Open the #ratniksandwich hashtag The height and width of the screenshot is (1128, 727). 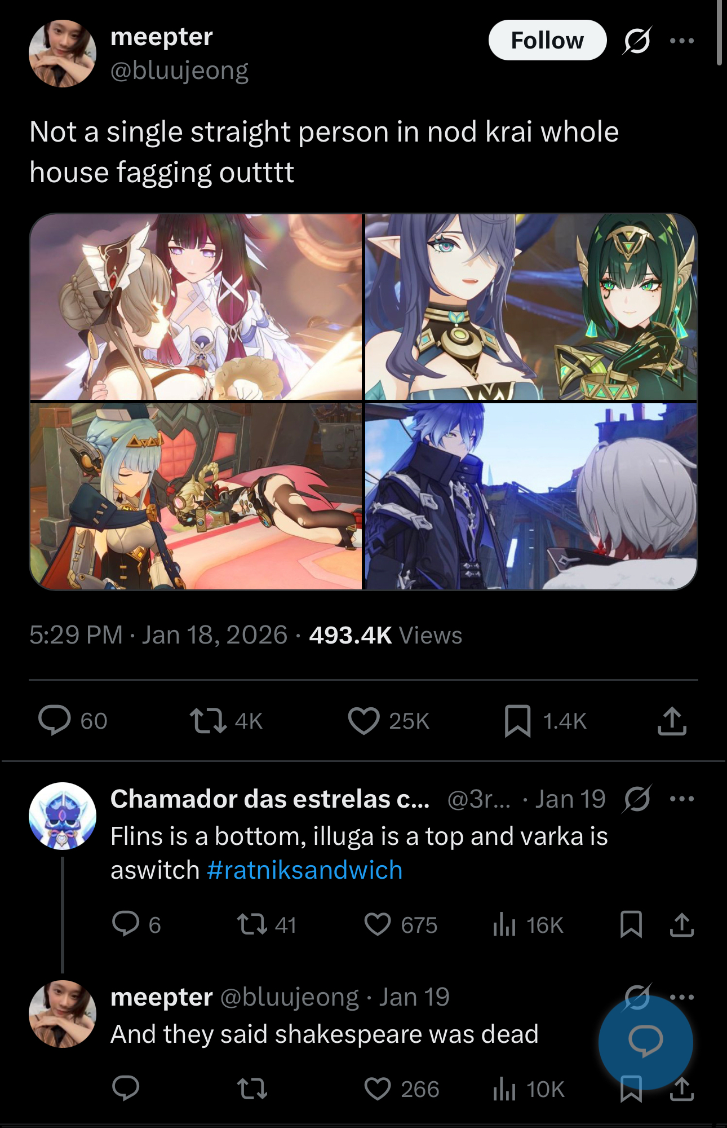[304, 870]
